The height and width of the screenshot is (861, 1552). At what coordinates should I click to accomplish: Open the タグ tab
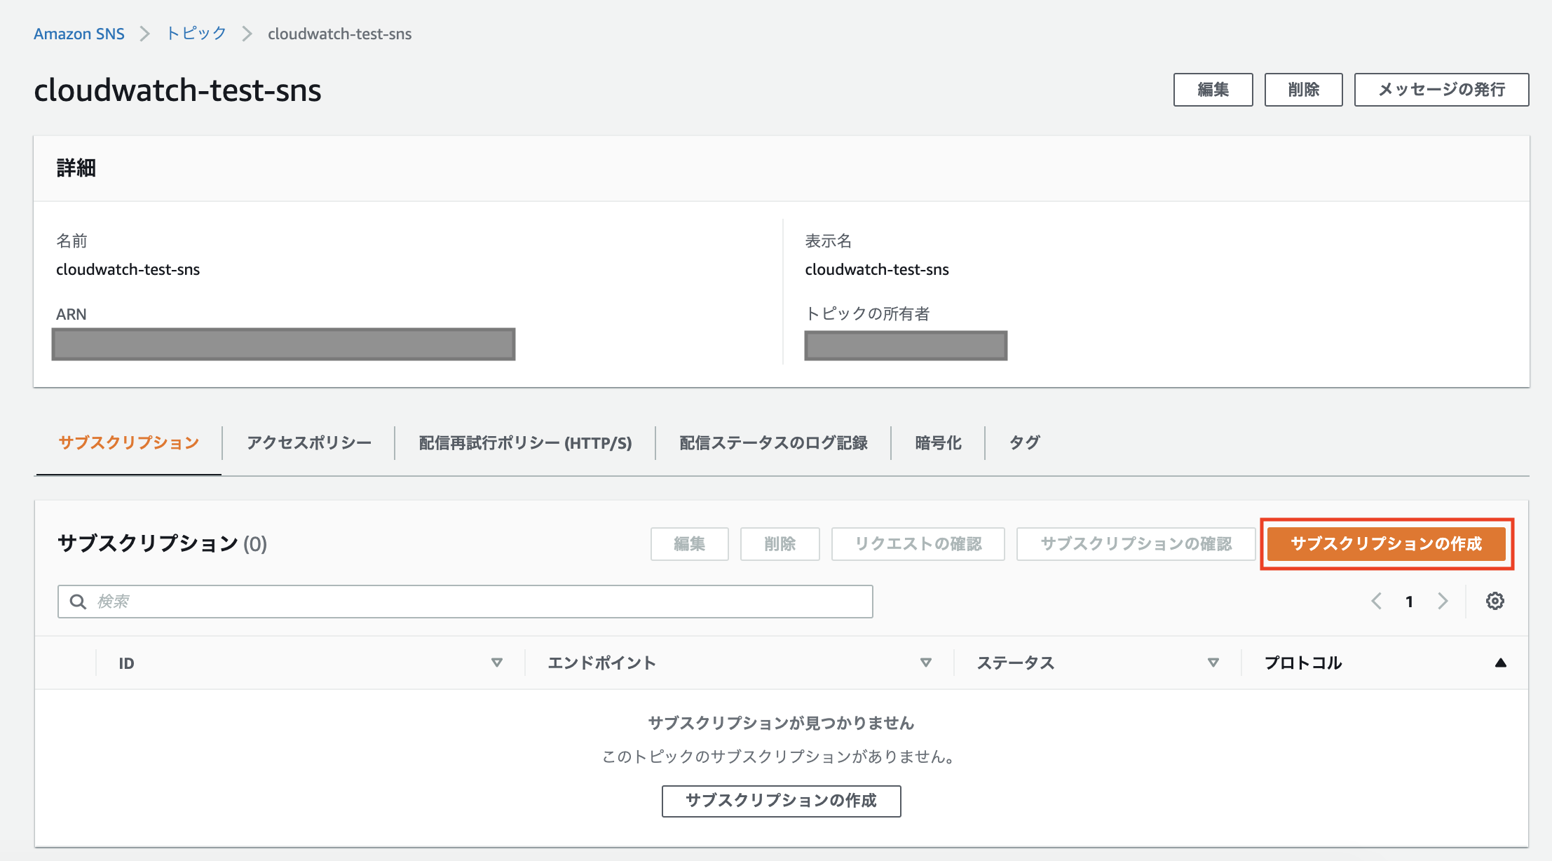(x=1023, y=442)
